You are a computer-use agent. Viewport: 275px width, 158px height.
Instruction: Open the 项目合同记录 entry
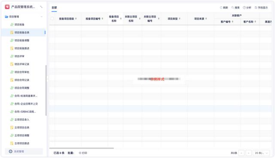tap(22, 80)
